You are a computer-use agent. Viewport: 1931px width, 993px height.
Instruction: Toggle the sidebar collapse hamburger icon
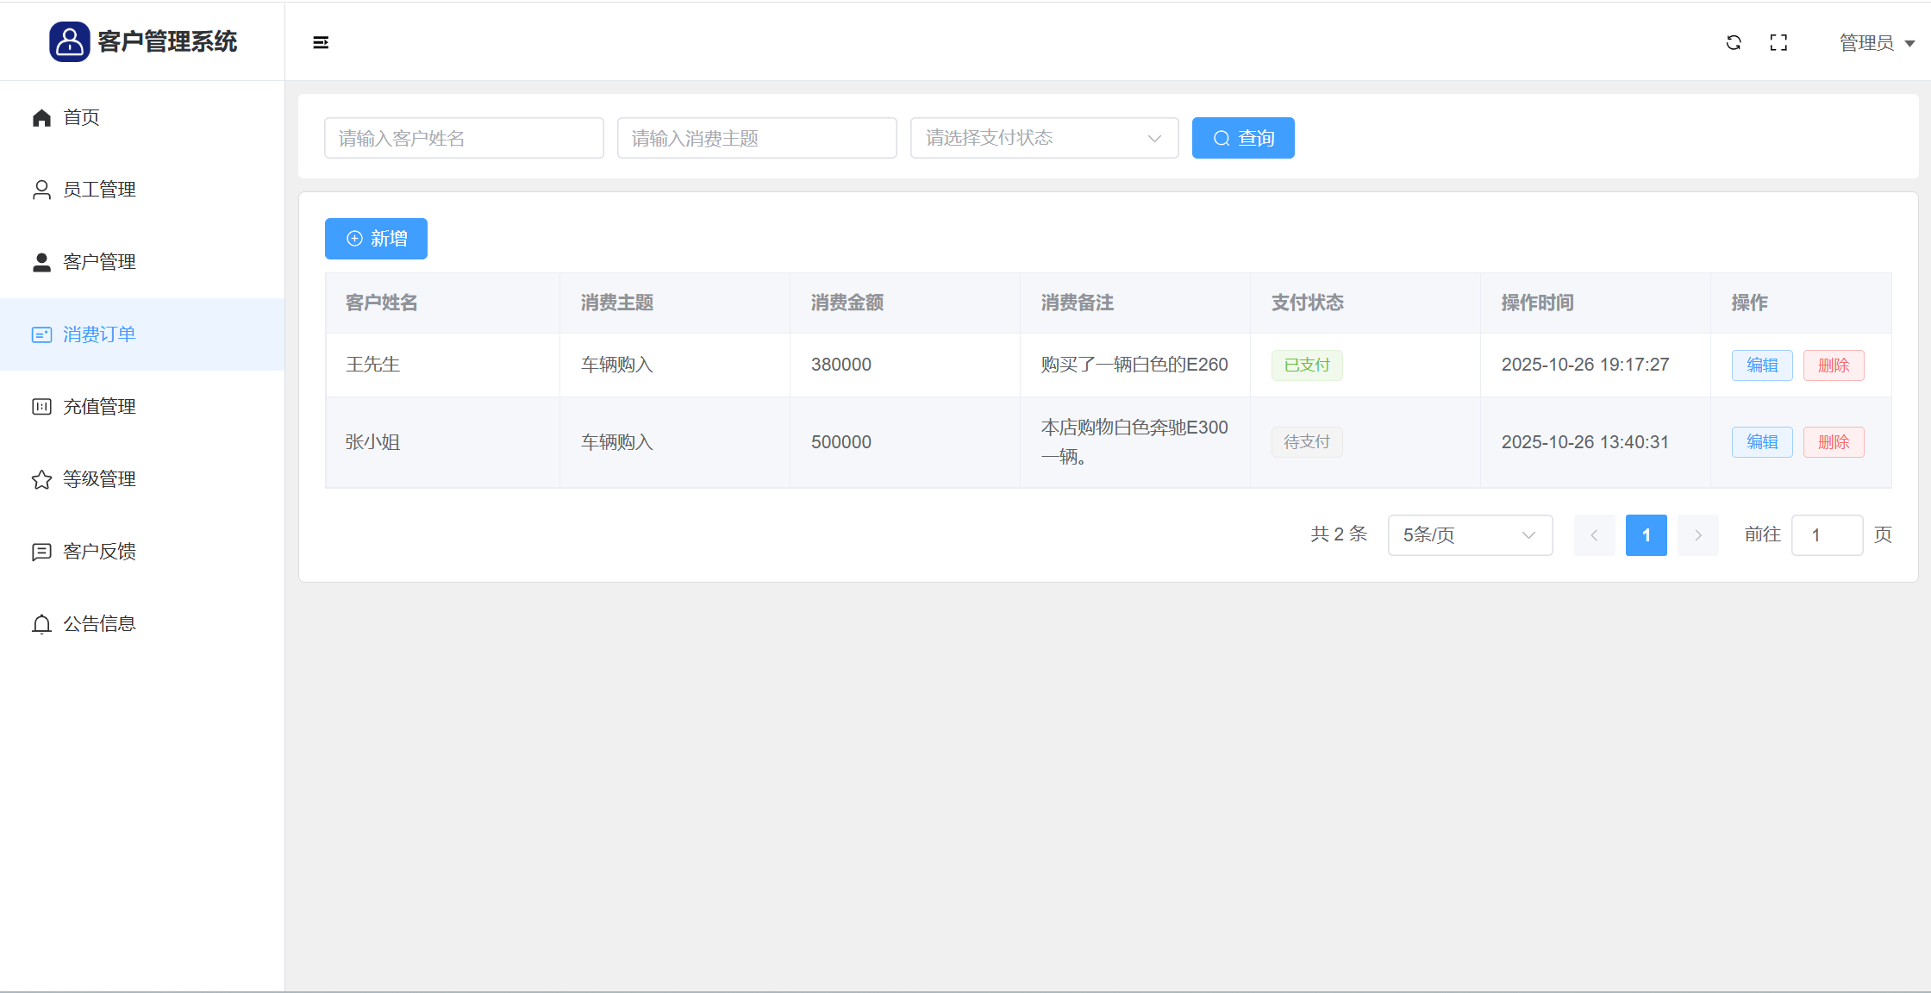(x=321, y=42)
